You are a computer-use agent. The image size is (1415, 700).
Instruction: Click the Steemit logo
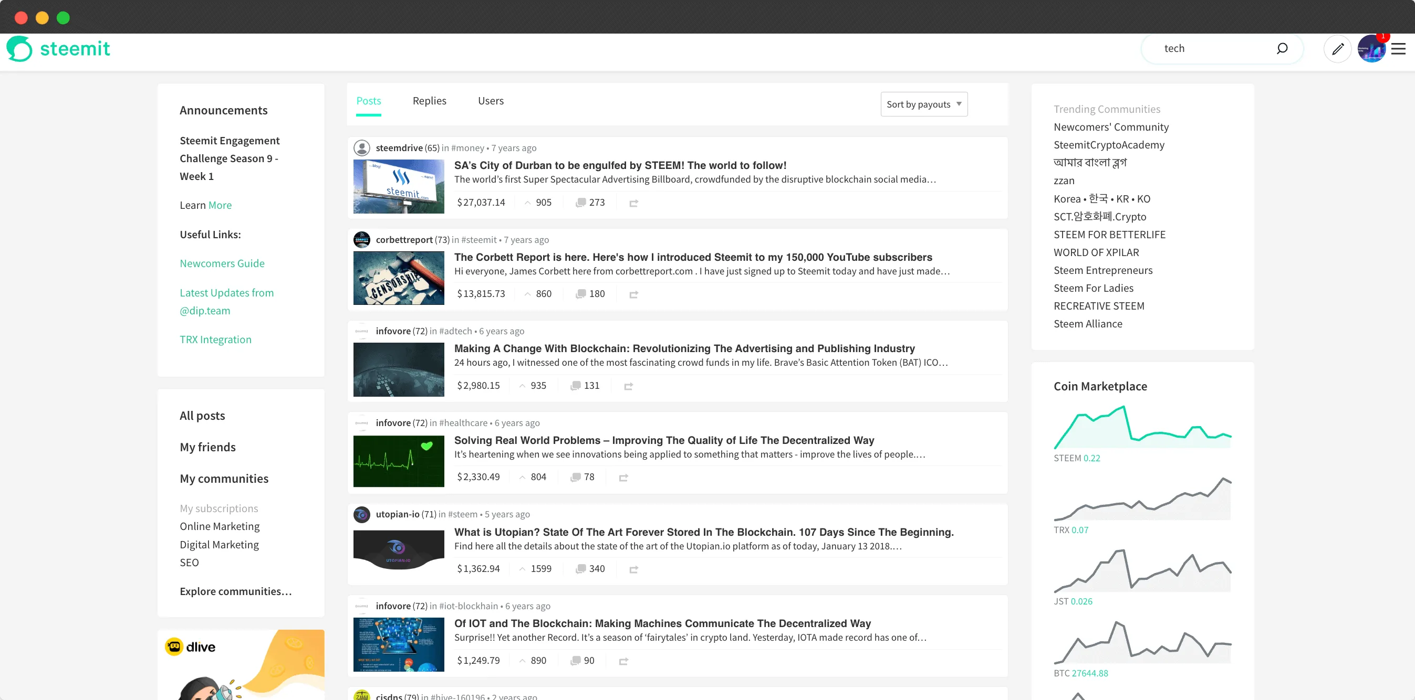[58, 48]
